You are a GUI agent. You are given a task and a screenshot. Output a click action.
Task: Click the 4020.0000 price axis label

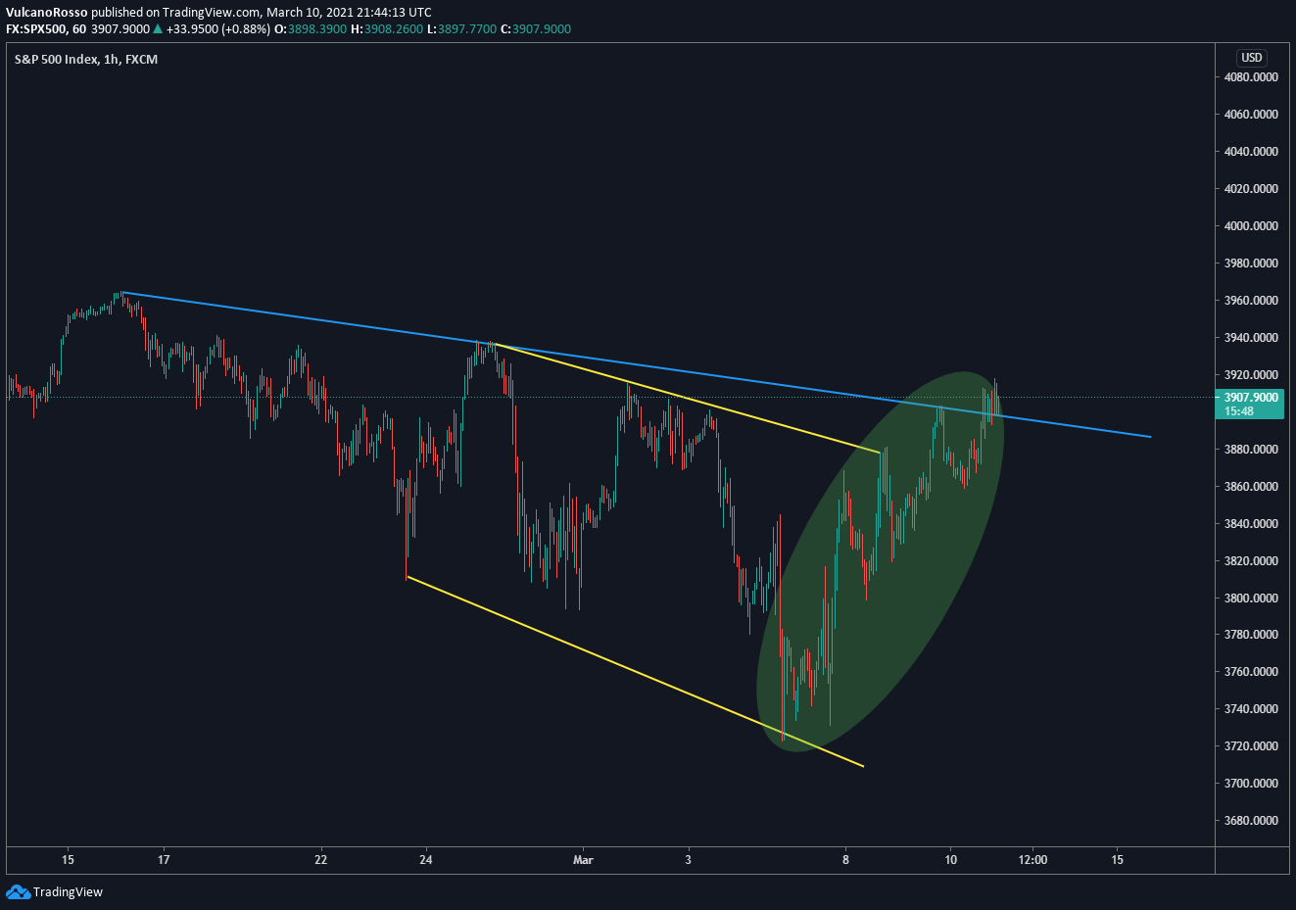tap(1251, 189)
